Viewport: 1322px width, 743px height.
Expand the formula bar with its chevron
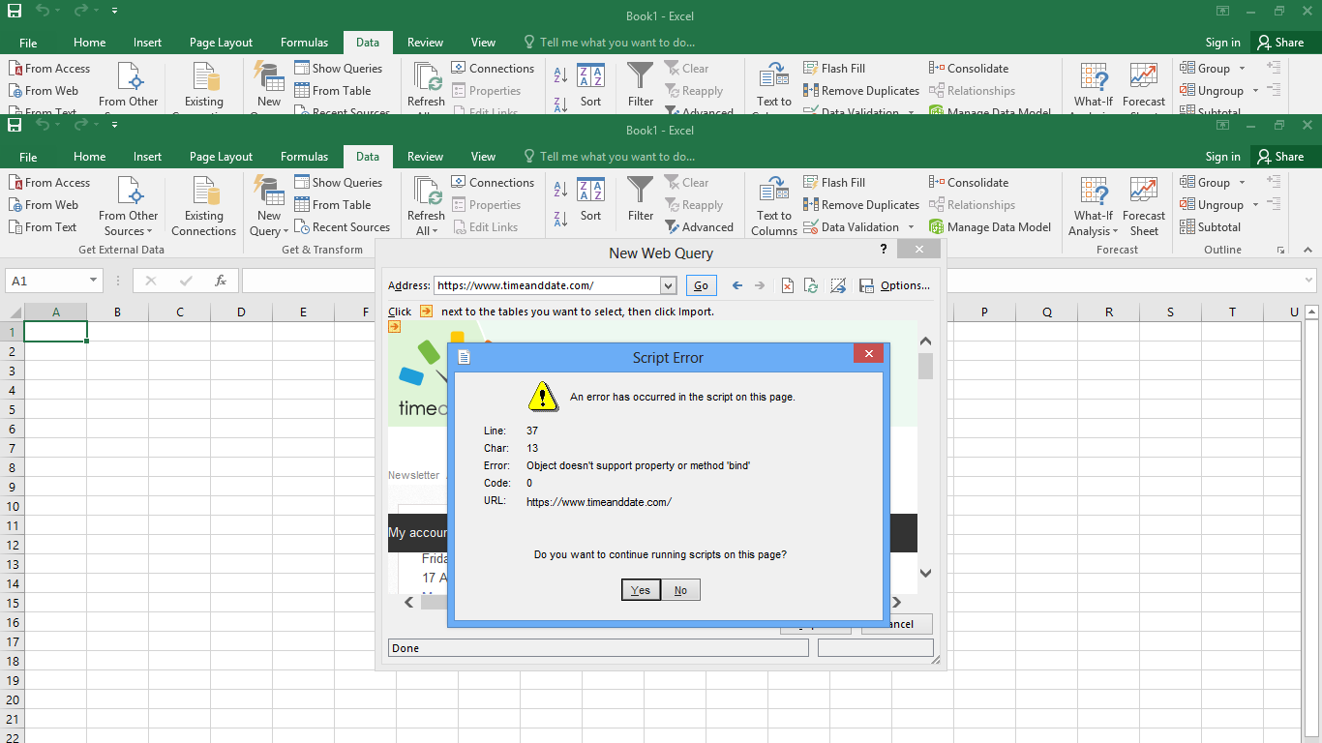(1307, 281)
